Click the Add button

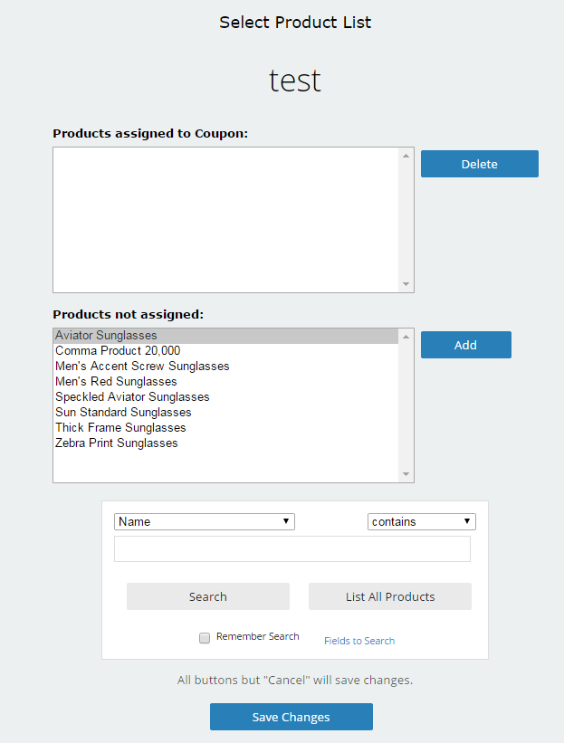pos(466,345)
